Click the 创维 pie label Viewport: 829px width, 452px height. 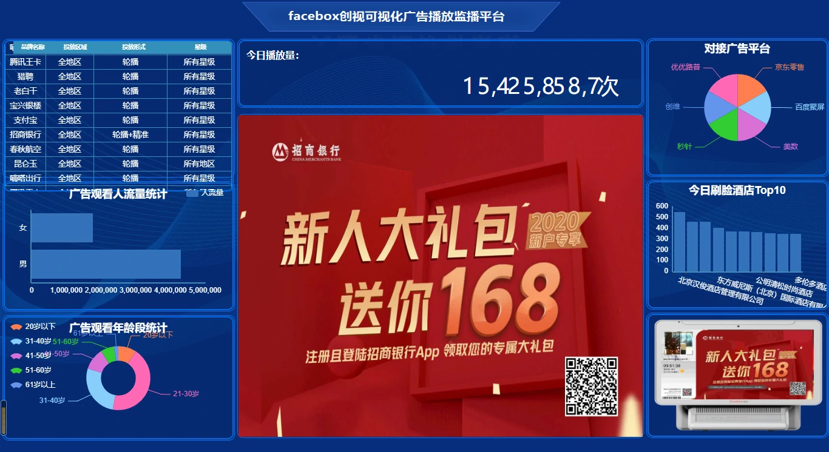click(672, 107)
